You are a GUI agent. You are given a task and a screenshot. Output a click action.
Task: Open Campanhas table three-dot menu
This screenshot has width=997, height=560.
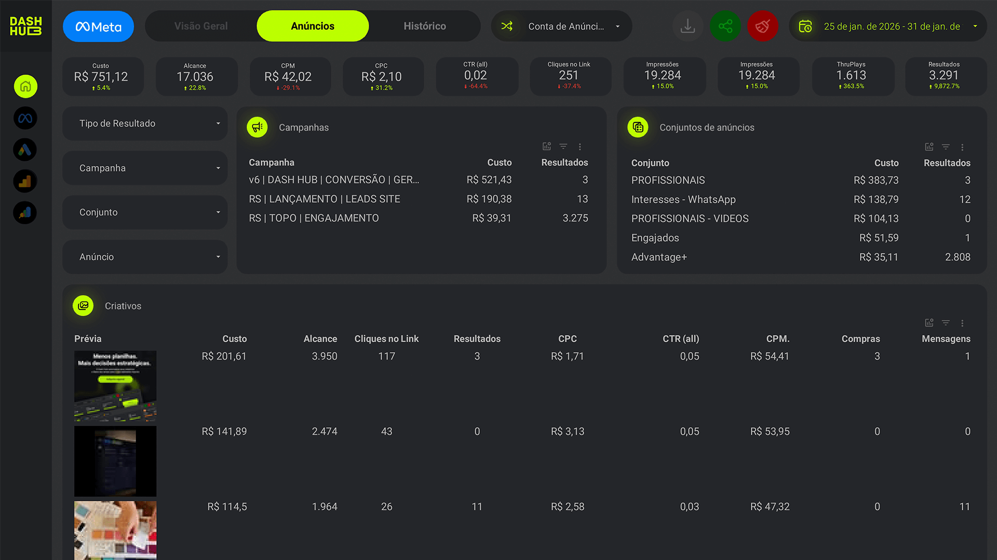[580, 147]
